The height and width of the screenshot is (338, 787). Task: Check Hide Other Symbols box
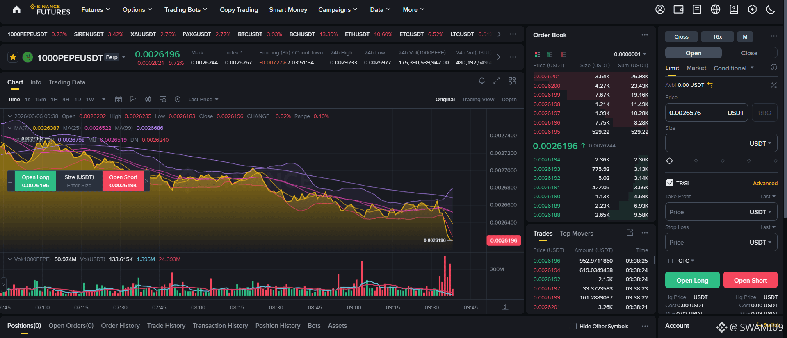(x=573, y=326)
